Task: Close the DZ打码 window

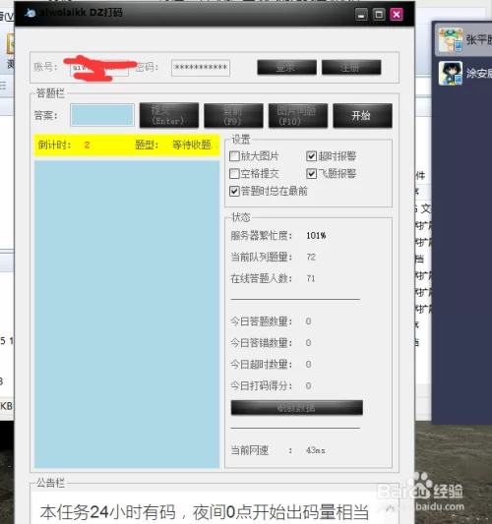Action: pyautogui.click(x=397, y=15)
